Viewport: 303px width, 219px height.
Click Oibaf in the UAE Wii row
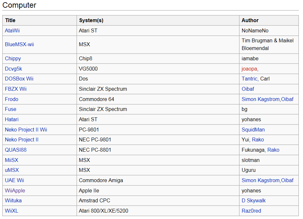point(287,180)
